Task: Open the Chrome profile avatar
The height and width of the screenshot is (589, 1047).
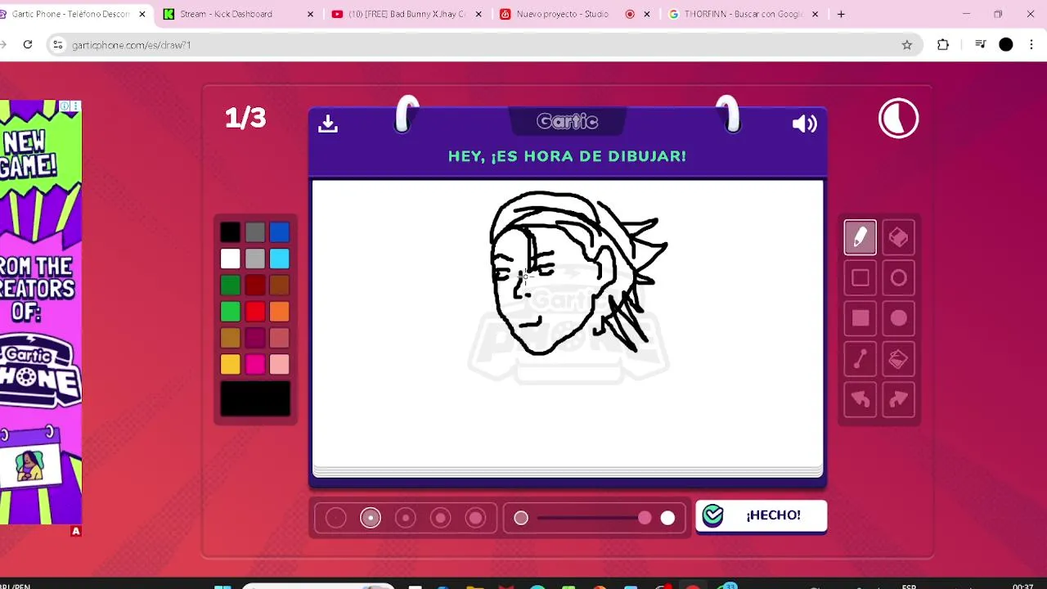Action: click(1006, 45)
